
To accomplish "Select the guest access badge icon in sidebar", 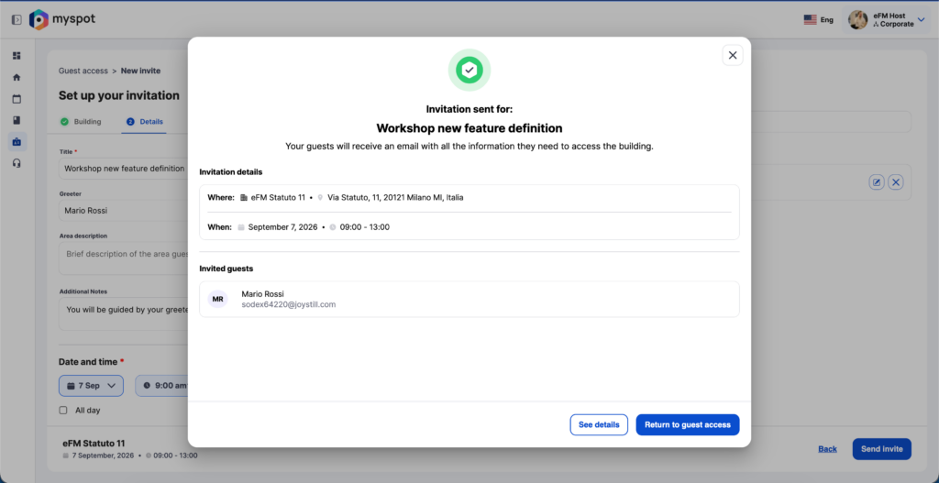I will pos(17,142).
